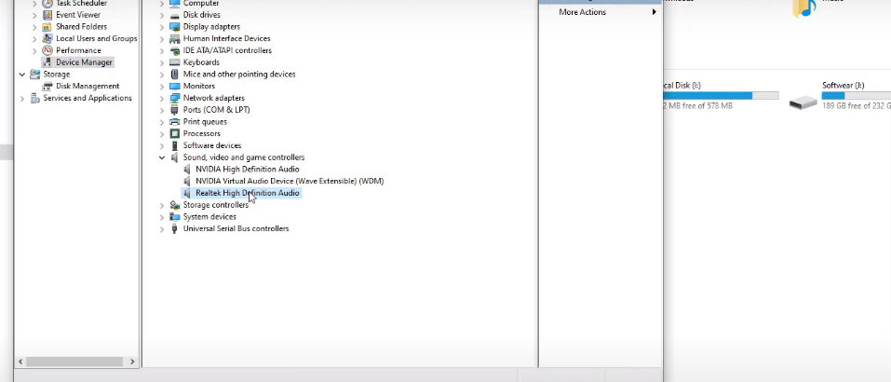891x382 pixels.
Task: Collapse Sound, video and game controllers
Action: tap(162, 157)
